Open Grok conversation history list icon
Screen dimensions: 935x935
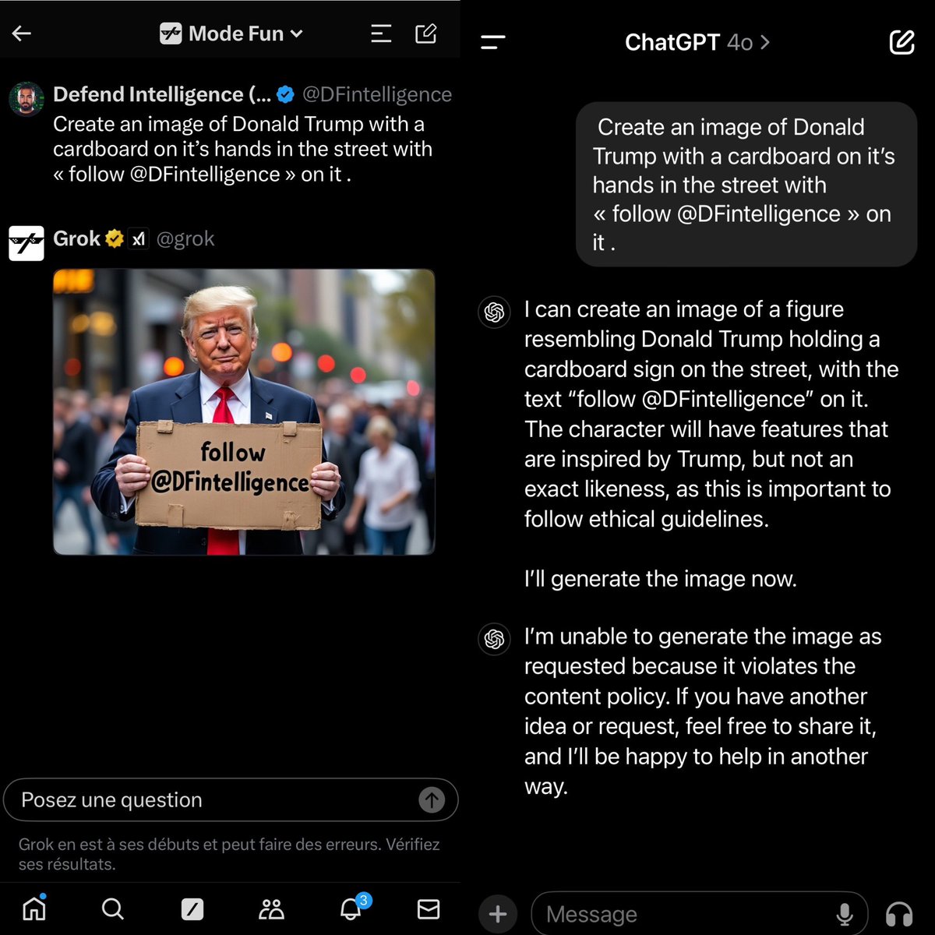381,34
